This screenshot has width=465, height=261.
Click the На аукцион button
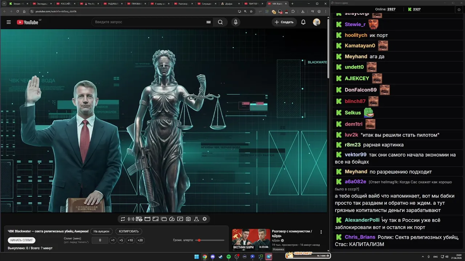pos(101,231)
